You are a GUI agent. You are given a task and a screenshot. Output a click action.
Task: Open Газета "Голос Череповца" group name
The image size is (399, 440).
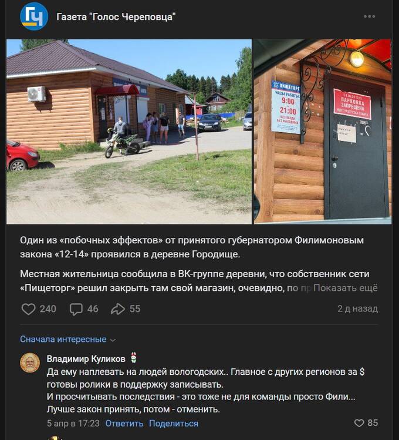(x=116, y=17)
